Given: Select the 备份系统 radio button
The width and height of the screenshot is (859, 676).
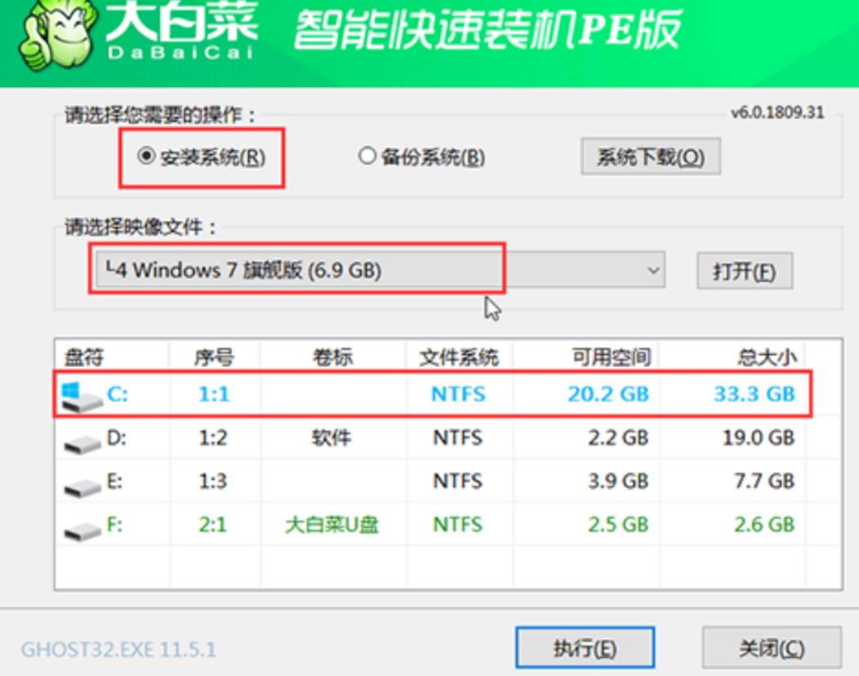Looking at the screenshot, I should [x=368, y=157].
